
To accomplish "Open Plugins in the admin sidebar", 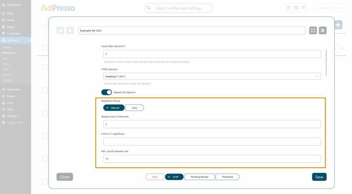I will (11, 96).
